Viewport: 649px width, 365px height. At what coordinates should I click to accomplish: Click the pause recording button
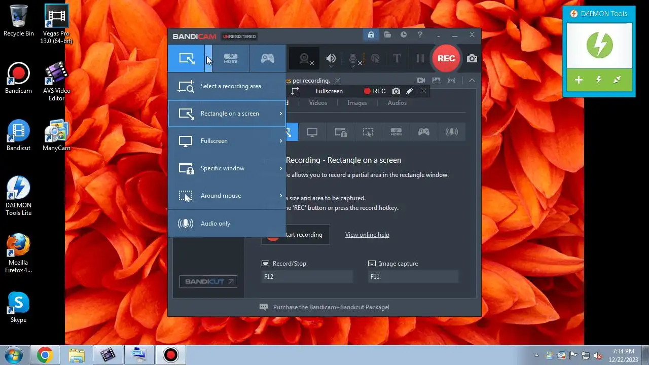pos(420,59)
